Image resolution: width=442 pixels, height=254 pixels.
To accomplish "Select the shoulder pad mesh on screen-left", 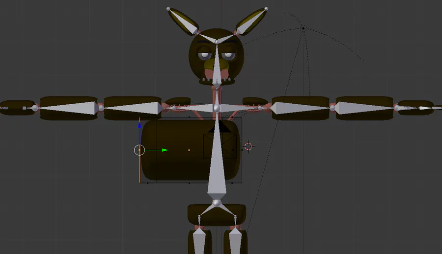I will tap(178, 101).
